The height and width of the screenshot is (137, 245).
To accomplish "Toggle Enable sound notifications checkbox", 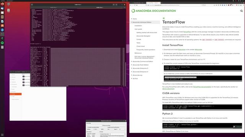I will coord(113,127).
